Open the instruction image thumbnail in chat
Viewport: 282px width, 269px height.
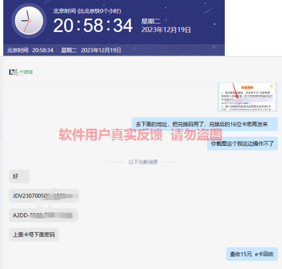pyautogui.click(x=248, y=96)
